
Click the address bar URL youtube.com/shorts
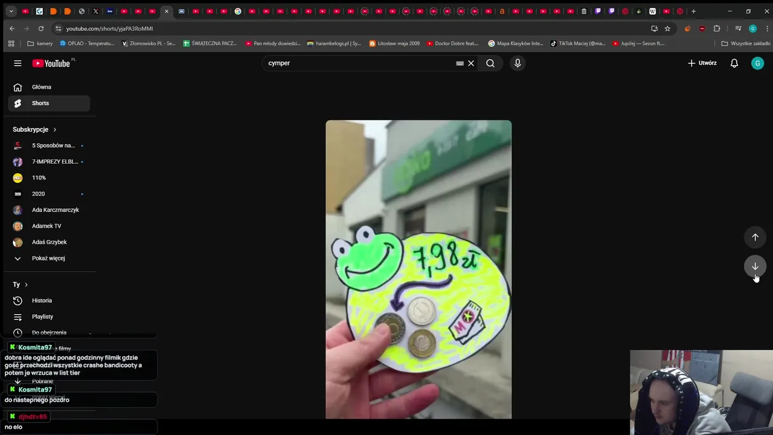pos(109,28)
